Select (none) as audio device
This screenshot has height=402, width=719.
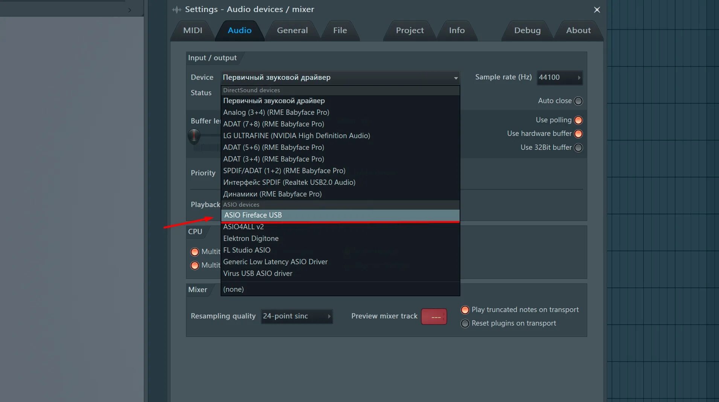[340, 289]
